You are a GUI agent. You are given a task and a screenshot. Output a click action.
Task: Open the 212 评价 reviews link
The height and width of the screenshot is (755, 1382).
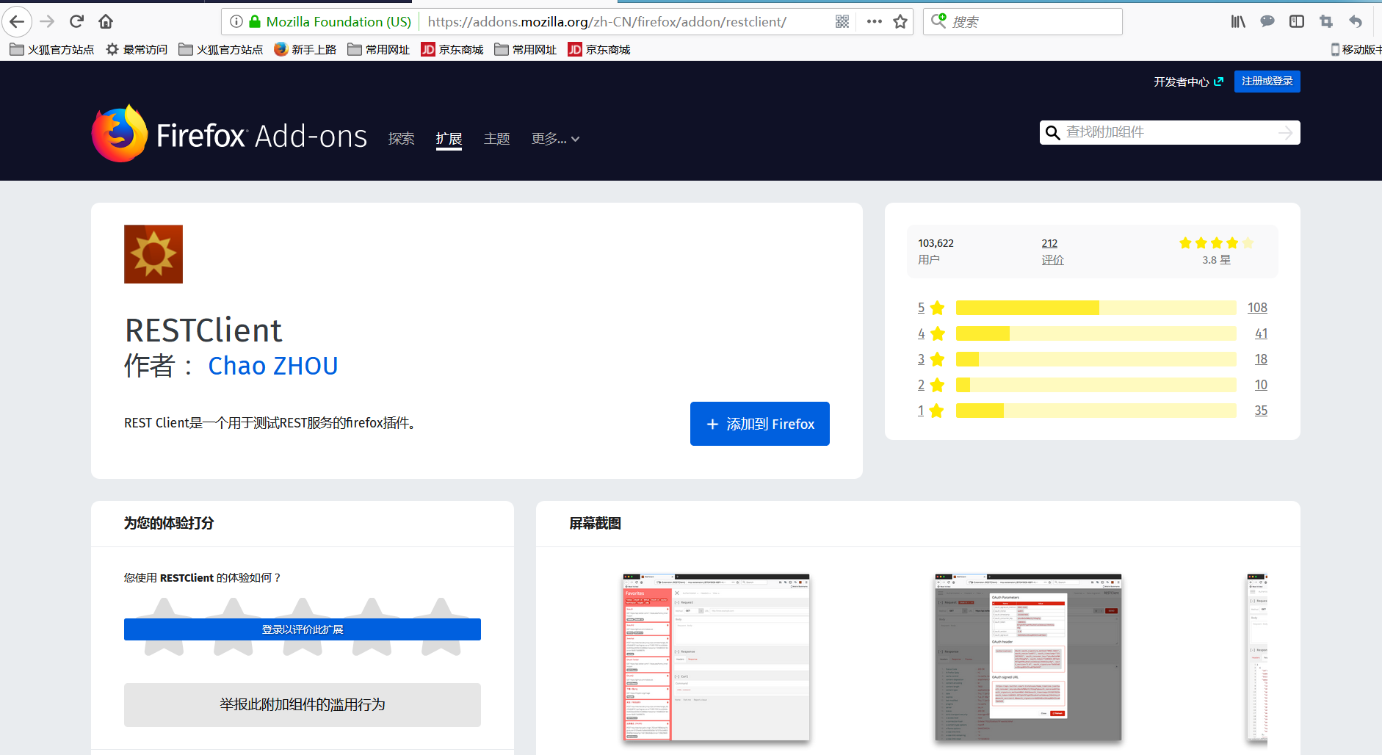point(1052,251)
